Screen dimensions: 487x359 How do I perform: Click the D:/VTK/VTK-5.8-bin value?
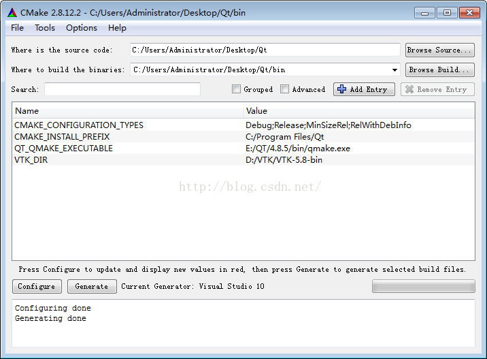pos(284,160)
